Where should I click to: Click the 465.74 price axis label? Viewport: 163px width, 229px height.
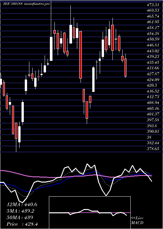coord(152,16)
